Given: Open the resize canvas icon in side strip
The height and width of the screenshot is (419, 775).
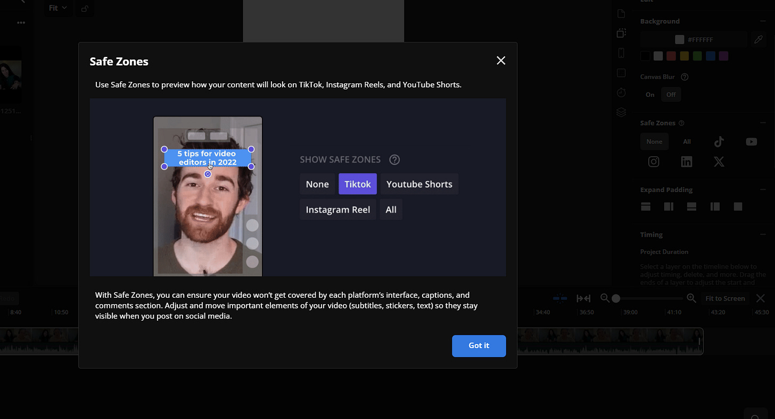Looking at the screenshot, I should pos(621,33).
